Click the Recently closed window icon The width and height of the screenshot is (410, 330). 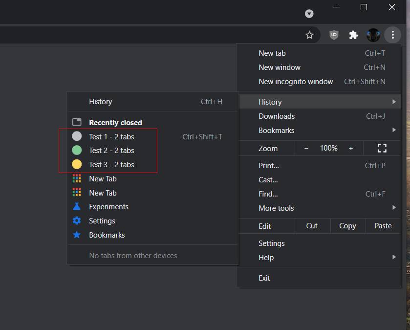coord(77,122)
